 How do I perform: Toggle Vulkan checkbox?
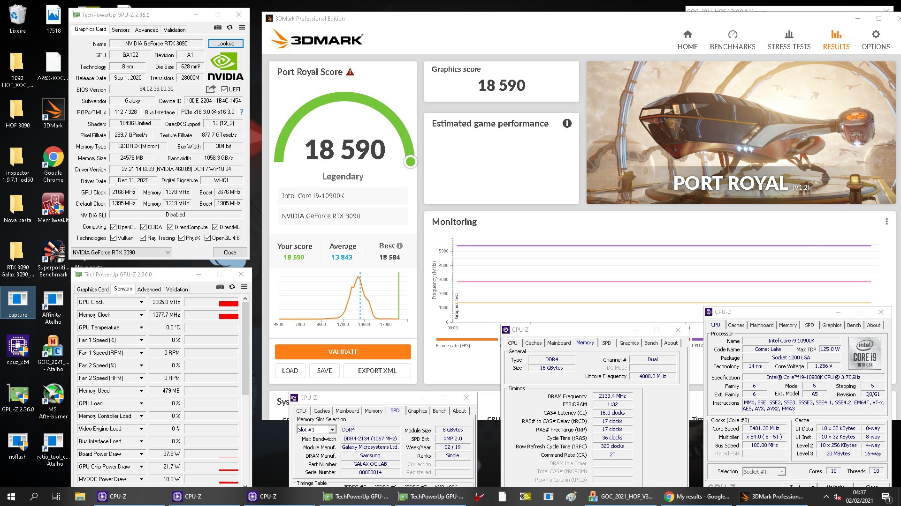[113, 238]
